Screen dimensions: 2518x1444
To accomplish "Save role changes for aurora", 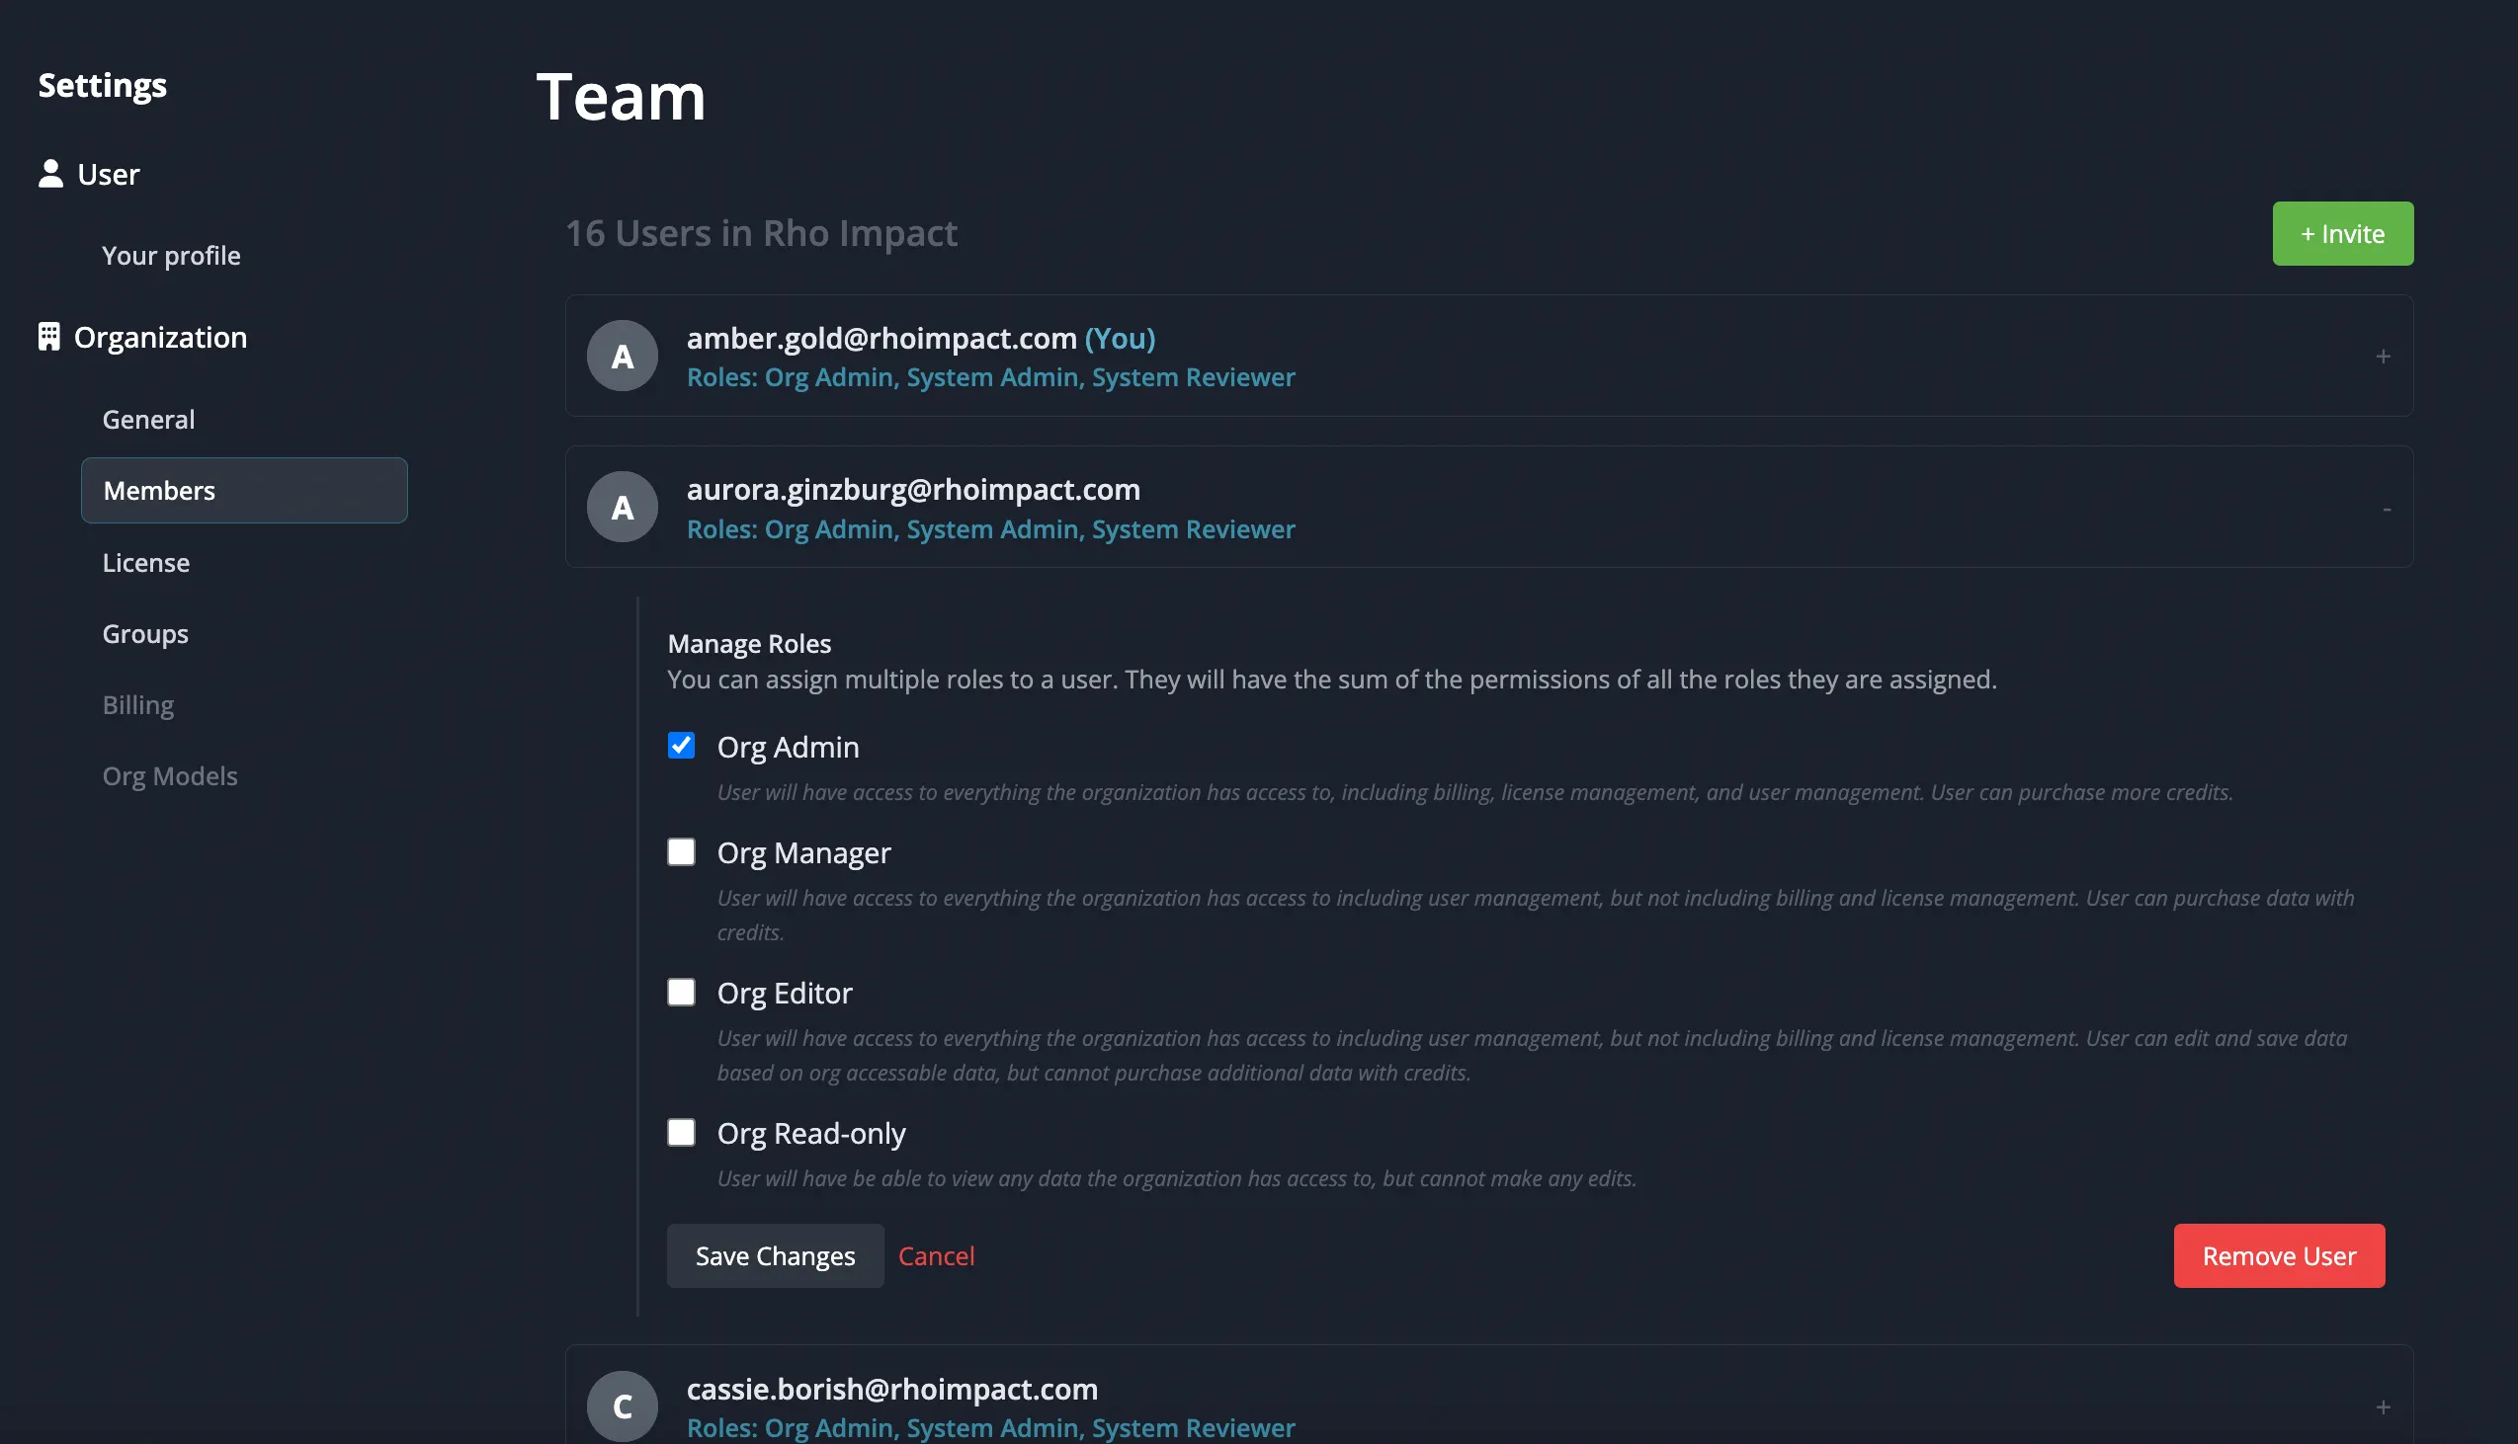I will 775,1255.
